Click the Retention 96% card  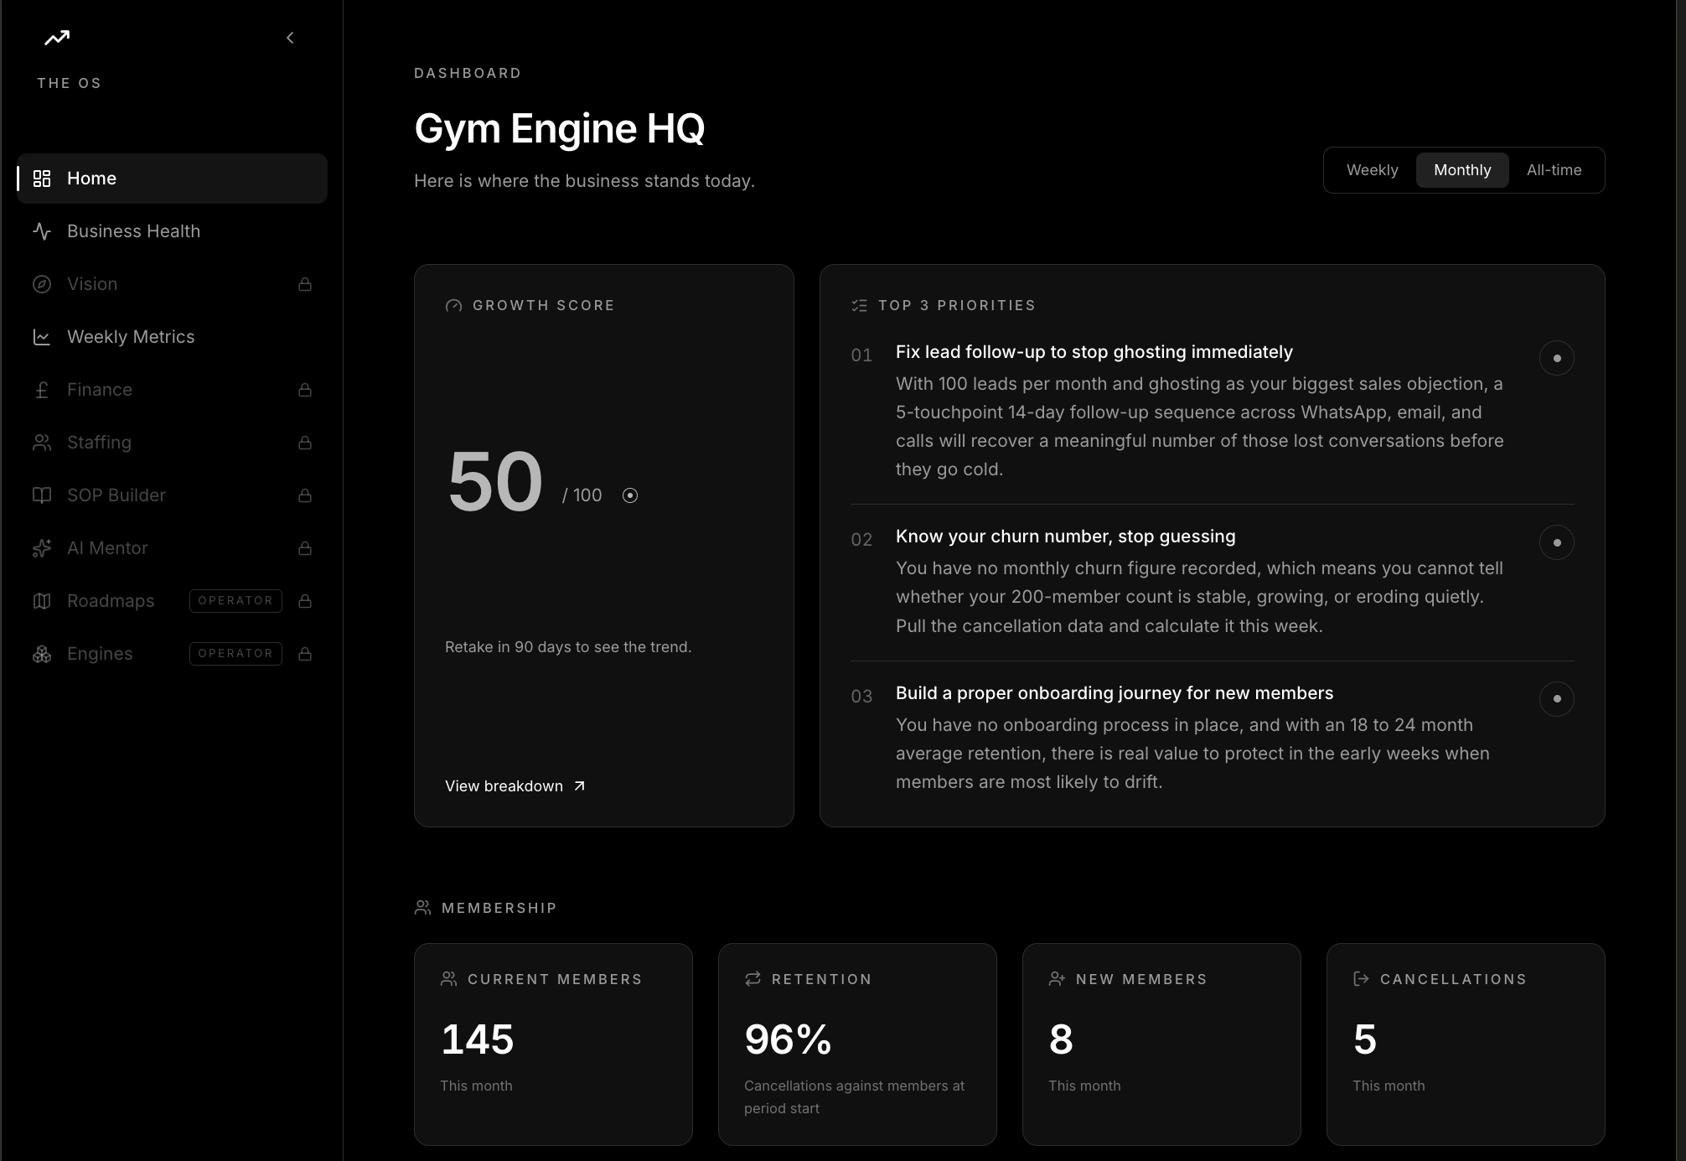point(857,1044)
